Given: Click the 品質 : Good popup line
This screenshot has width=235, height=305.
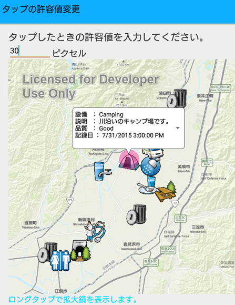Looking at the screenshot, I should 94,129.
